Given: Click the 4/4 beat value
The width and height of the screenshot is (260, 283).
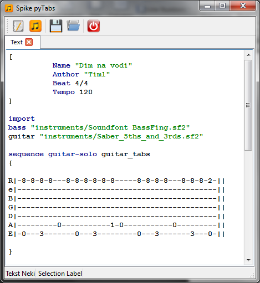Looking at the screenshot, I should [81, 83].
